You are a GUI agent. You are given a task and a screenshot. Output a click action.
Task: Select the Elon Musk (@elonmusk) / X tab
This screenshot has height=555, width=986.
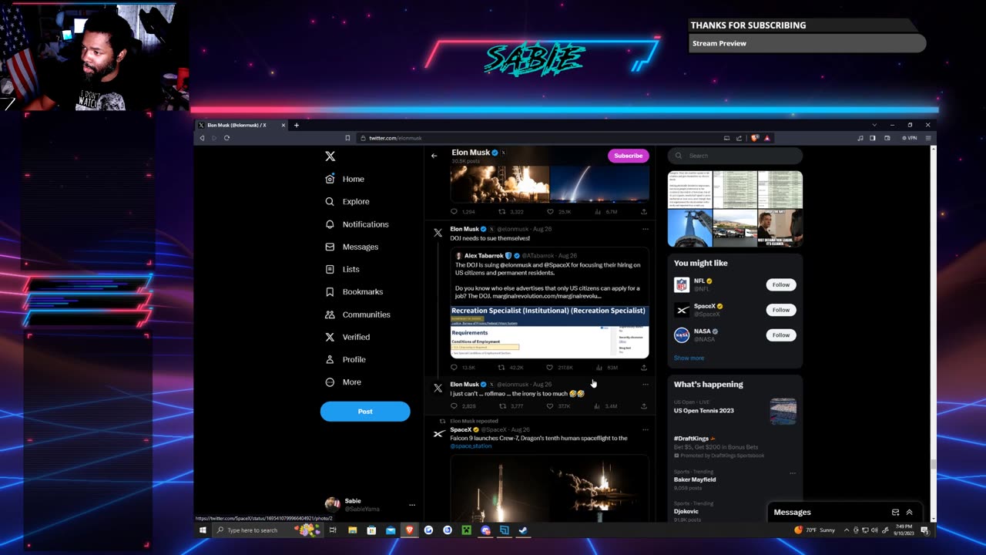tap(241, 125)
